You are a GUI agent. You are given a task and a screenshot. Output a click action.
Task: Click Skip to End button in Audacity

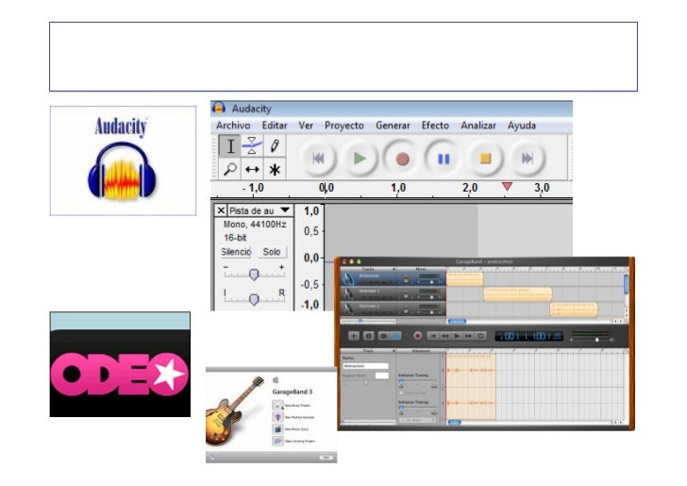click(x=528, y=159)
